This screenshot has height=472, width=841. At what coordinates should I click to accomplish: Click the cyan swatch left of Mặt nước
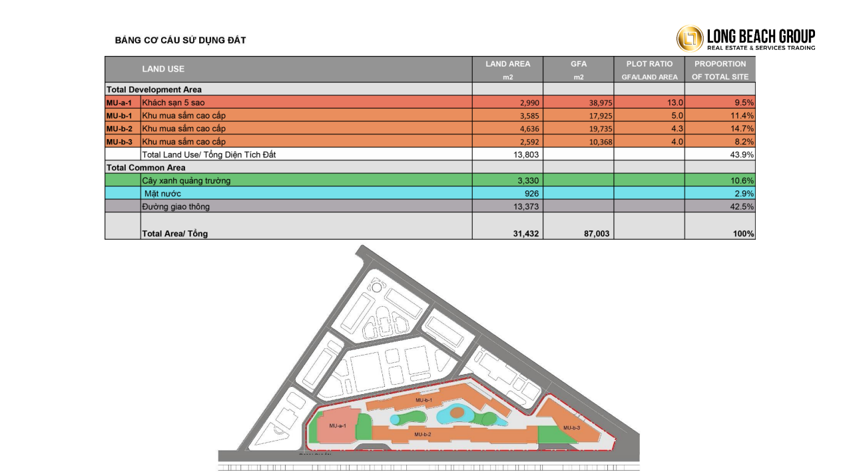click(123, 193)
